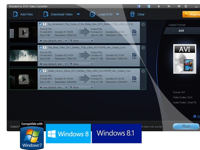Uncheck The Book Thief file checkbox
200x150 pixels.
tap(40, 47)
